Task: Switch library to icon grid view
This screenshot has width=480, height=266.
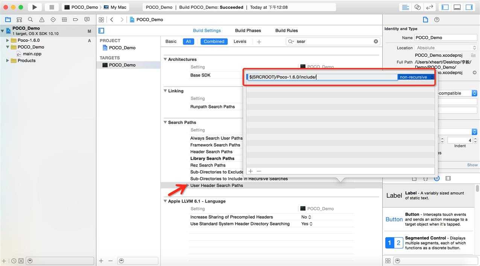Action: click(x=388, y=261)
